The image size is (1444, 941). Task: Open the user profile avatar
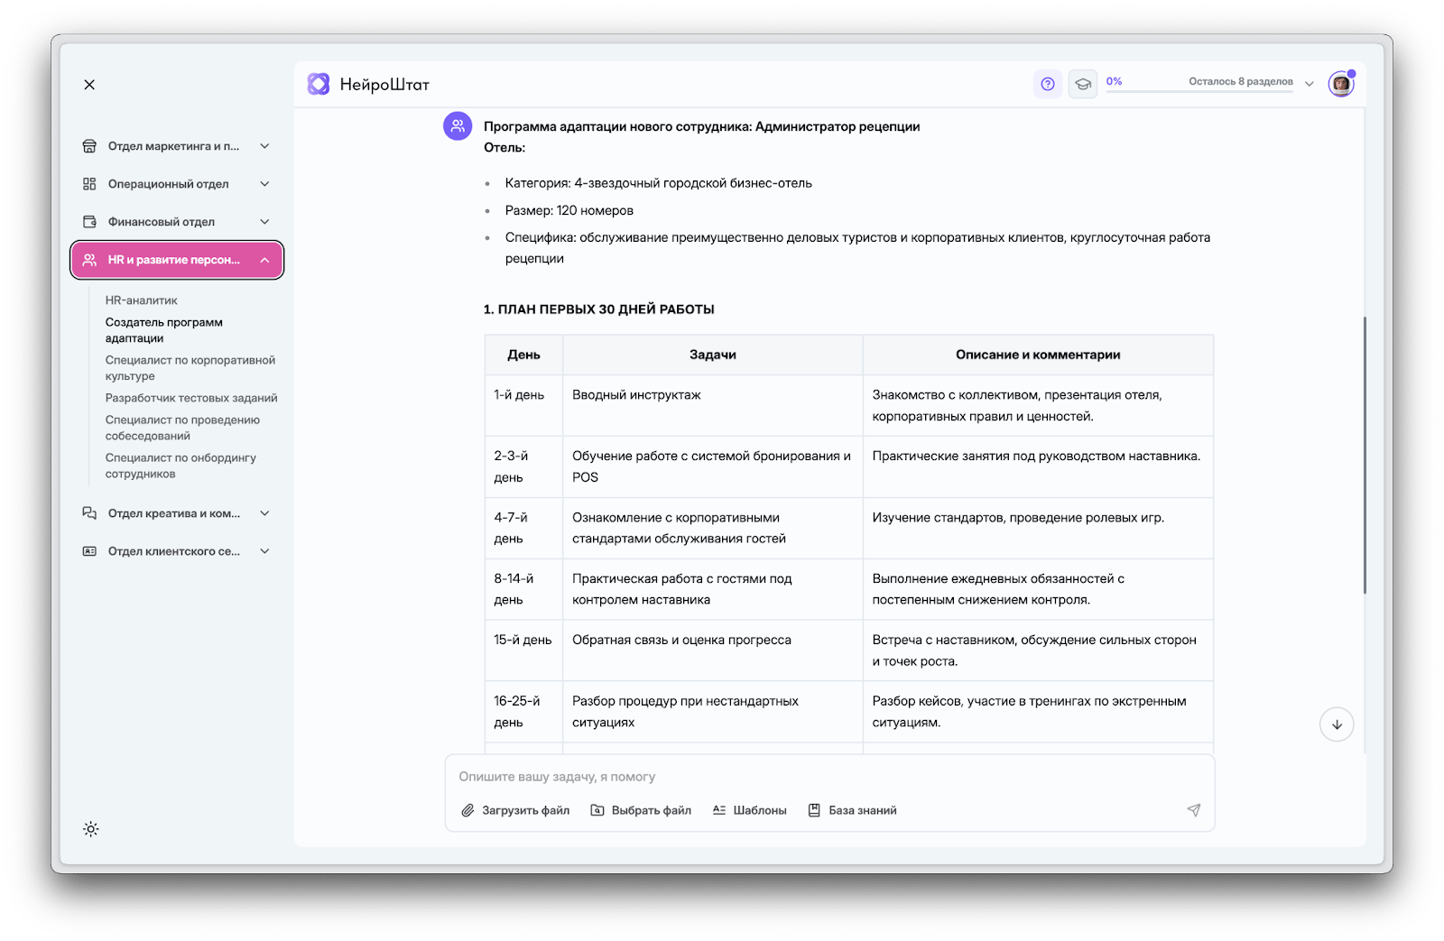tap(1341, 84)
